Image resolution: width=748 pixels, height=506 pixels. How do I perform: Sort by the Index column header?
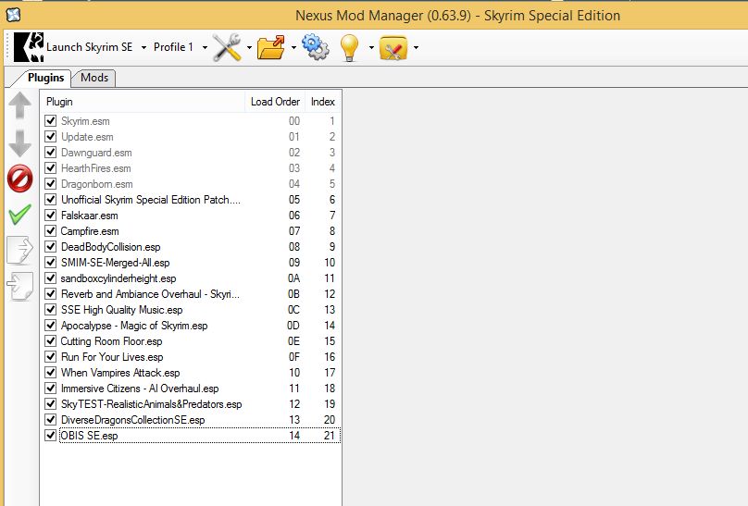323,102
